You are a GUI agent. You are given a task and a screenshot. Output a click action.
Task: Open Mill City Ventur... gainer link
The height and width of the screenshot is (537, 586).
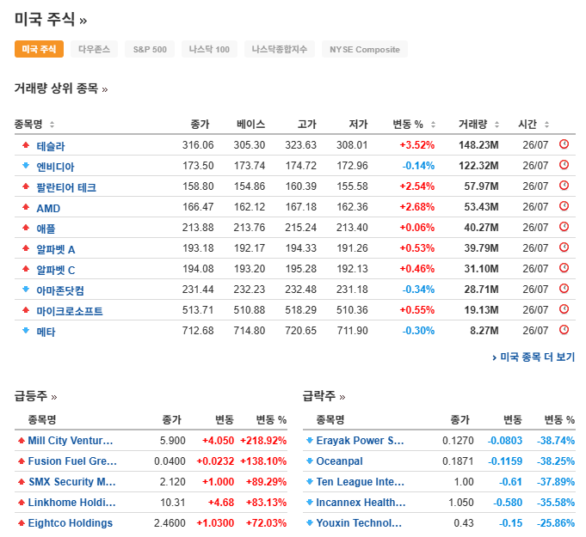[71, 441]
